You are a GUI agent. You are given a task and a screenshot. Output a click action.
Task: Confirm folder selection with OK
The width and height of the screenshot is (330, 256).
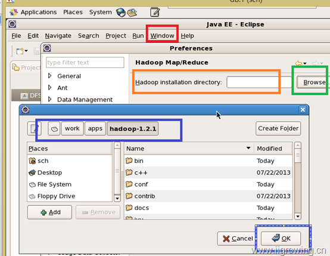coord(281,239)
